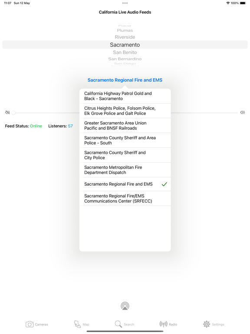
Task: Tap the Cameras tab label
Action: tap(42, 324)
